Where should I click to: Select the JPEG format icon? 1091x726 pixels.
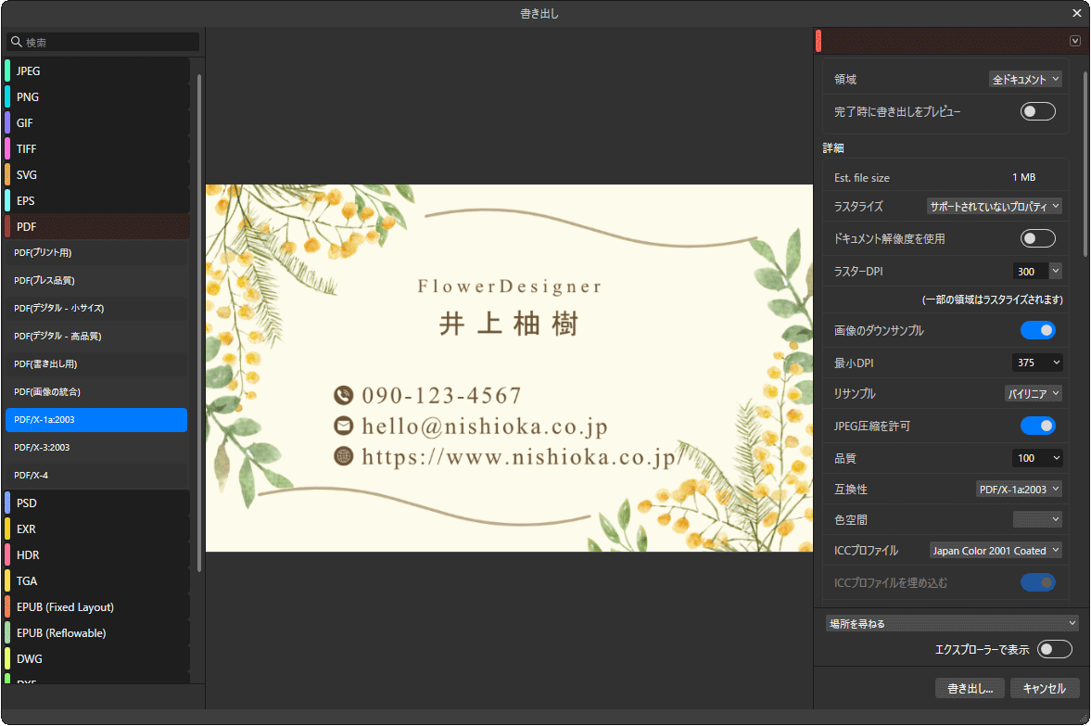[x=7, y=70]
